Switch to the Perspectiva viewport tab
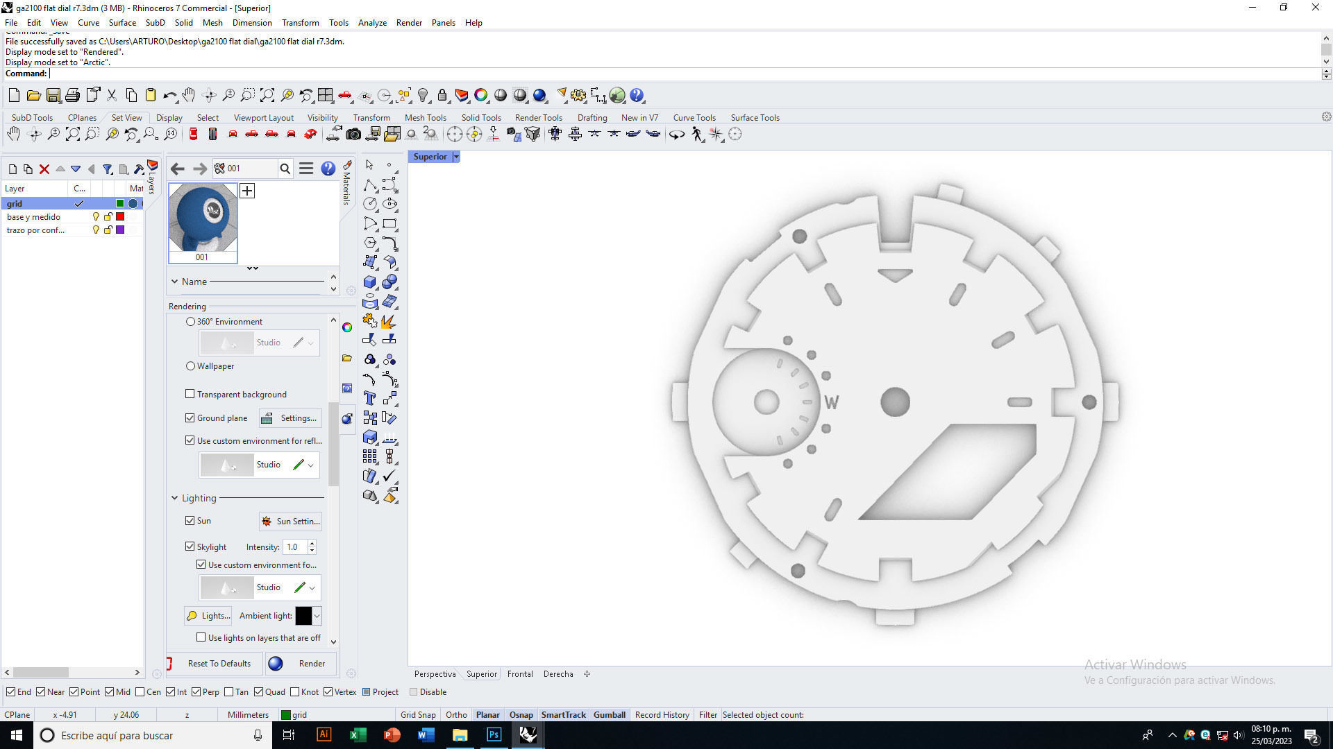This screenshot has width=1333, height=749. tap(435, 673)
